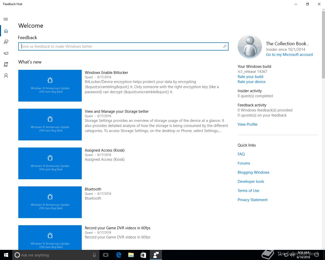The width and height of the screenshot is (325, 260).
Task: Click Rate your device link
Action: tap(252, 82)
